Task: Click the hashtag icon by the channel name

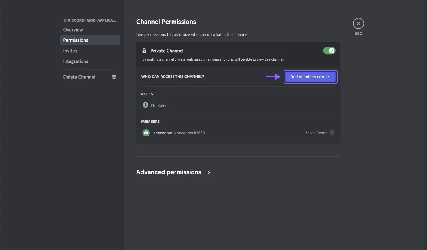Action: [65, 20]
